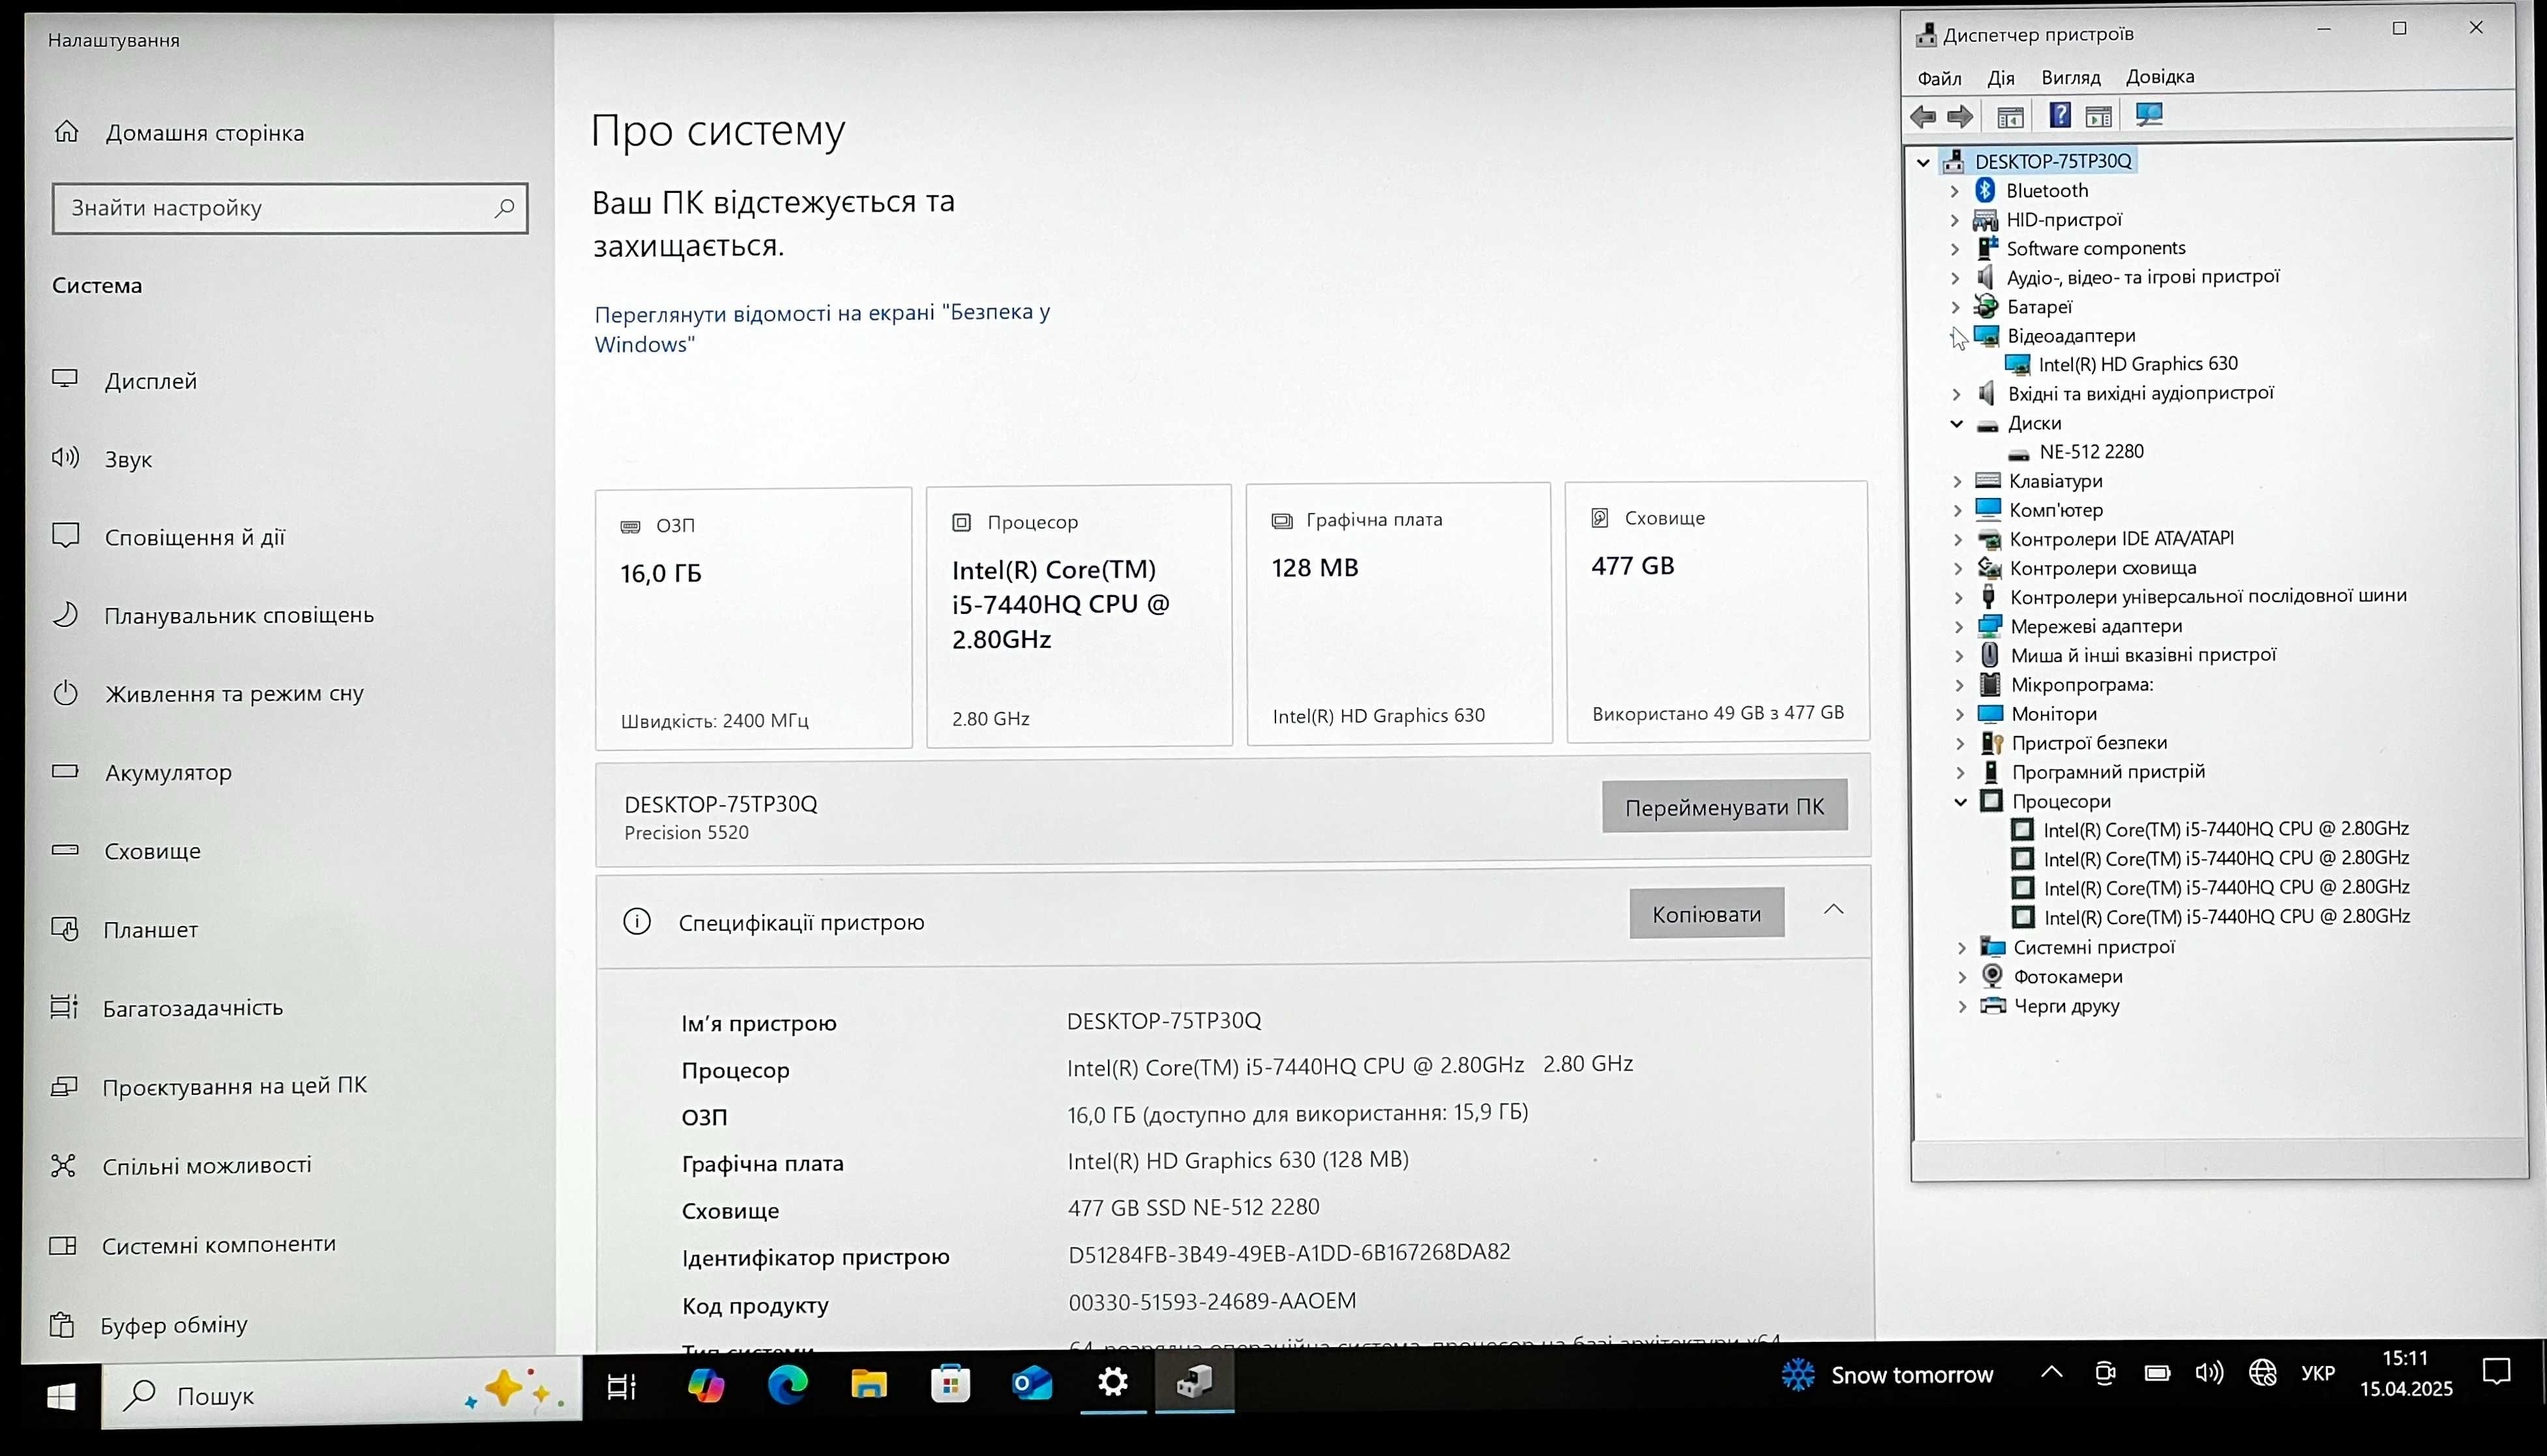The width and height of the screenshot is (2547, 1456).
Task: Switch to Settings gear app on taskbar
Action: 1112,1383
